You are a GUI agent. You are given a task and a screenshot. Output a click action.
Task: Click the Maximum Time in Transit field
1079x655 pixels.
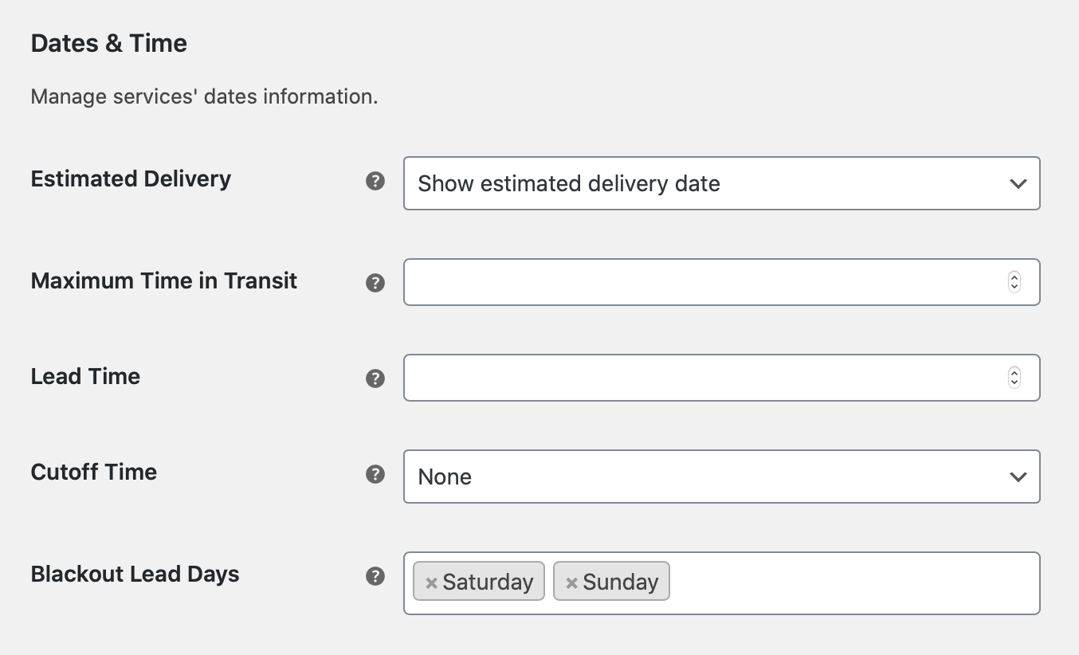(x=701, y=282)
